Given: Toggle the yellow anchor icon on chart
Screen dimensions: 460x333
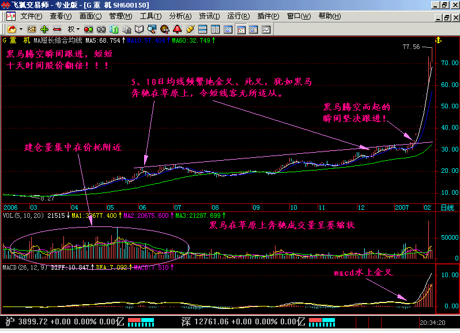Looking at the screenshot, I should coord(438,40).
